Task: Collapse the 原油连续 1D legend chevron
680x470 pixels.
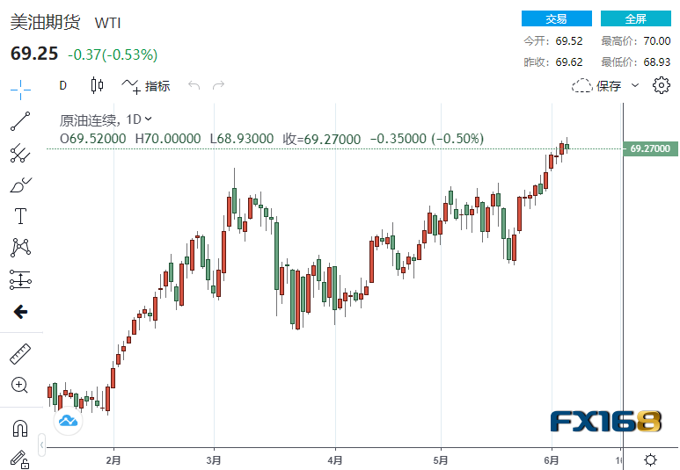Action: coord(148,119)
